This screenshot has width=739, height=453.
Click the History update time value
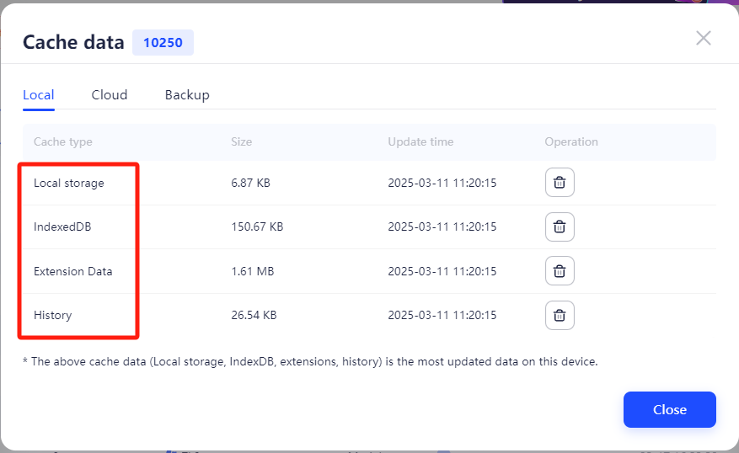tap(442, 315)
